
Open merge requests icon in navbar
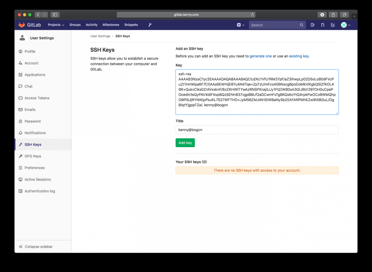pos(323,25)
